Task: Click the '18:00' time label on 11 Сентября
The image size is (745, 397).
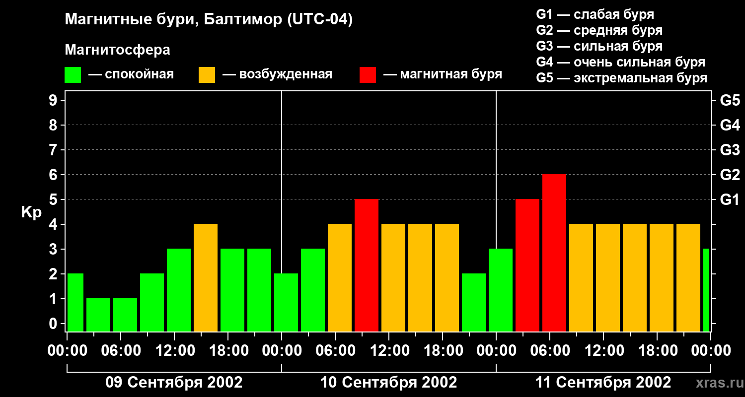Action: (x=657, y=351)
